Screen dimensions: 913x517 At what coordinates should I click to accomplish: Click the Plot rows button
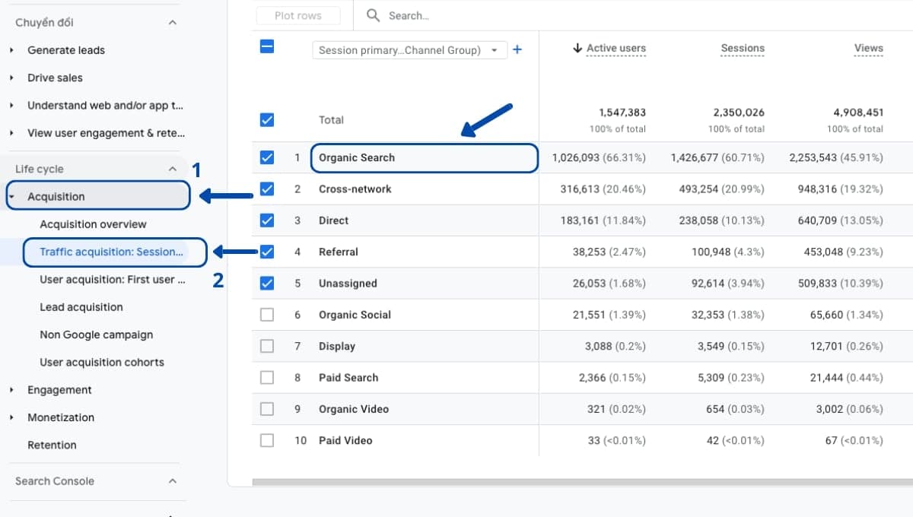click(x=298, y=15)
